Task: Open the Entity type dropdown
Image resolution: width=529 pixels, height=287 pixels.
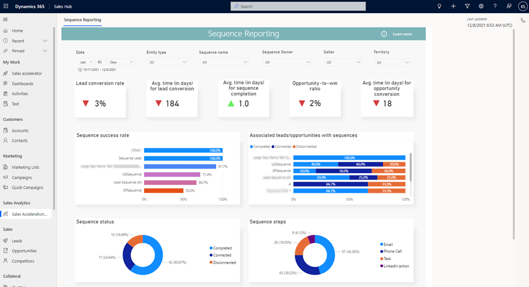Action: [x=168, y=62]
